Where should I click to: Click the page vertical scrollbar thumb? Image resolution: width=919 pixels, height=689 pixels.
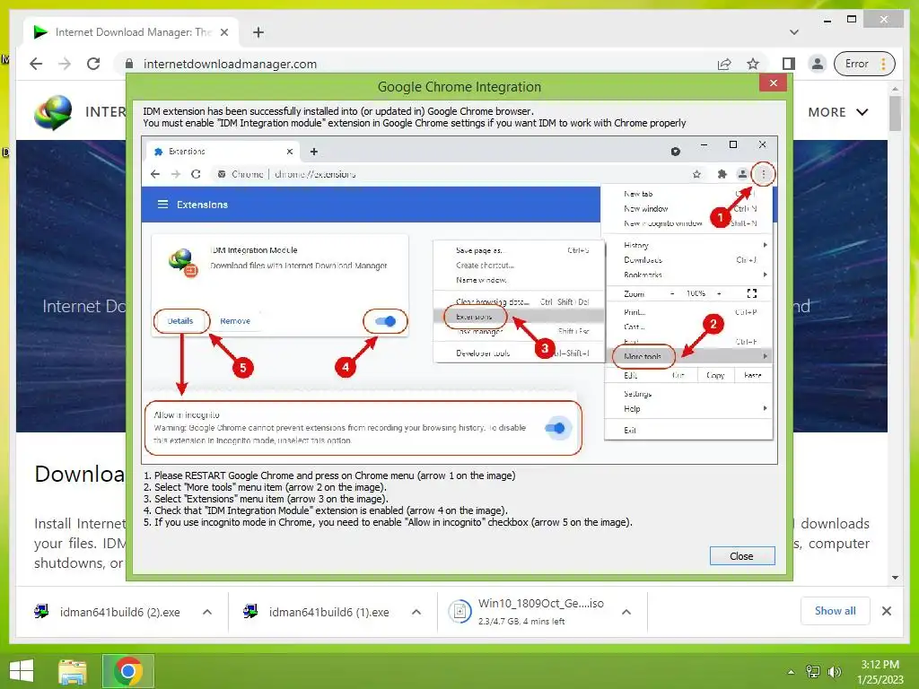[x=895, y=112]
